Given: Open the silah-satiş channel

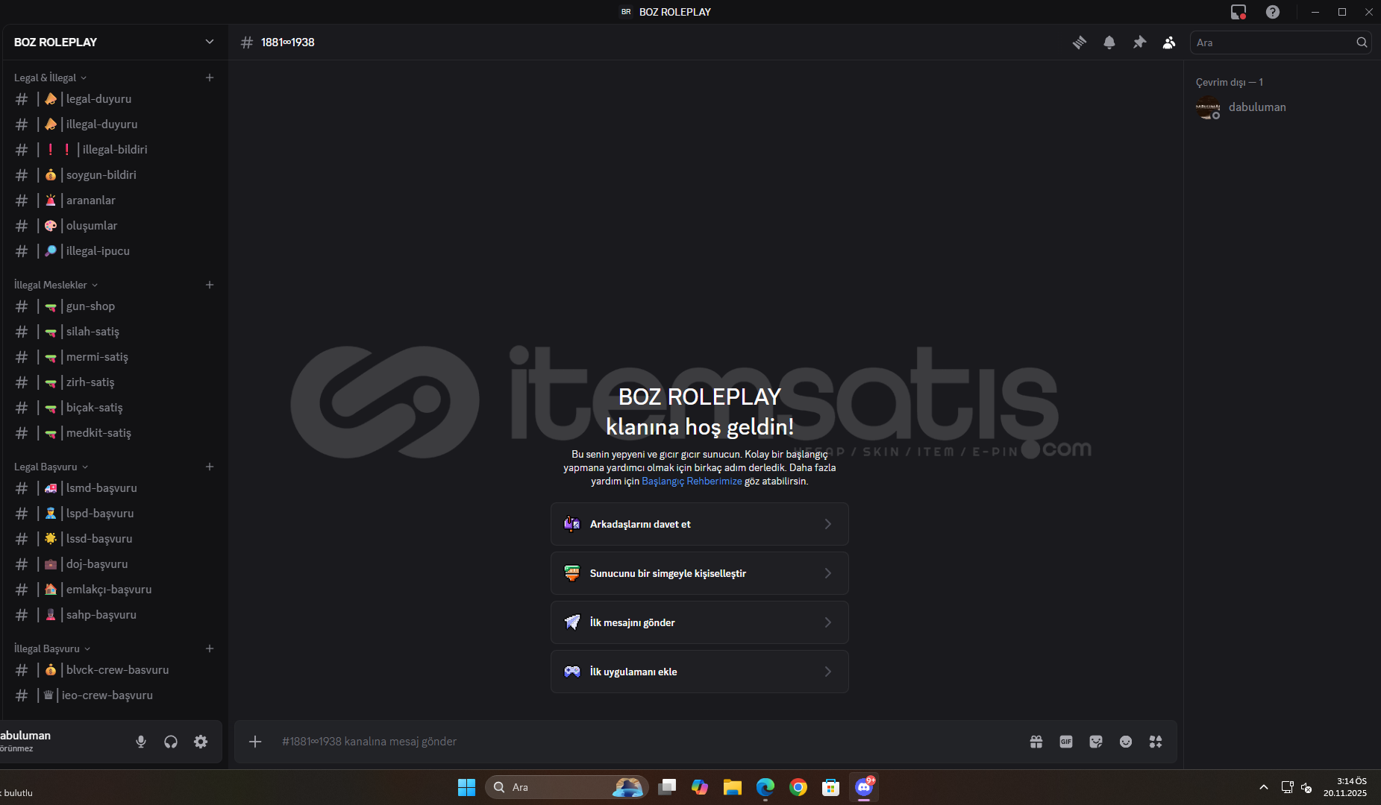Looking at the screenshot, I should 114,332.
